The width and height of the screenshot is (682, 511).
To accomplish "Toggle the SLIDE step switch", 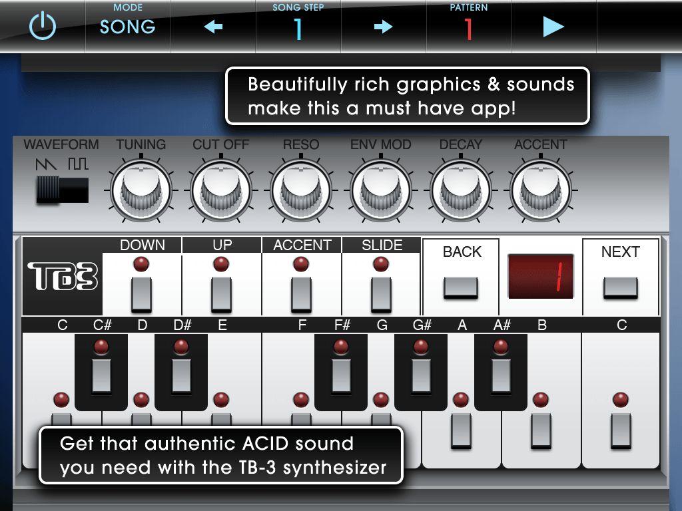I will [x=381, y=295].
